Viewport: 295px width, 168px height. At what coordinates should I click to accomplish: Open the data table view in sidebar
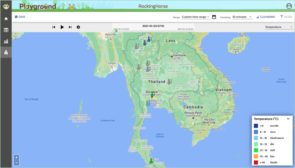[x=6, y=30]
